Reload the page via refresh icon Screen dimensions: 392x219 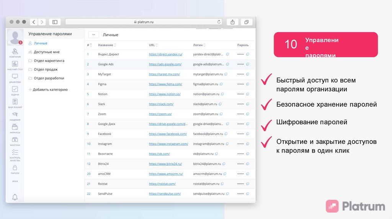(x=219, y=22)
